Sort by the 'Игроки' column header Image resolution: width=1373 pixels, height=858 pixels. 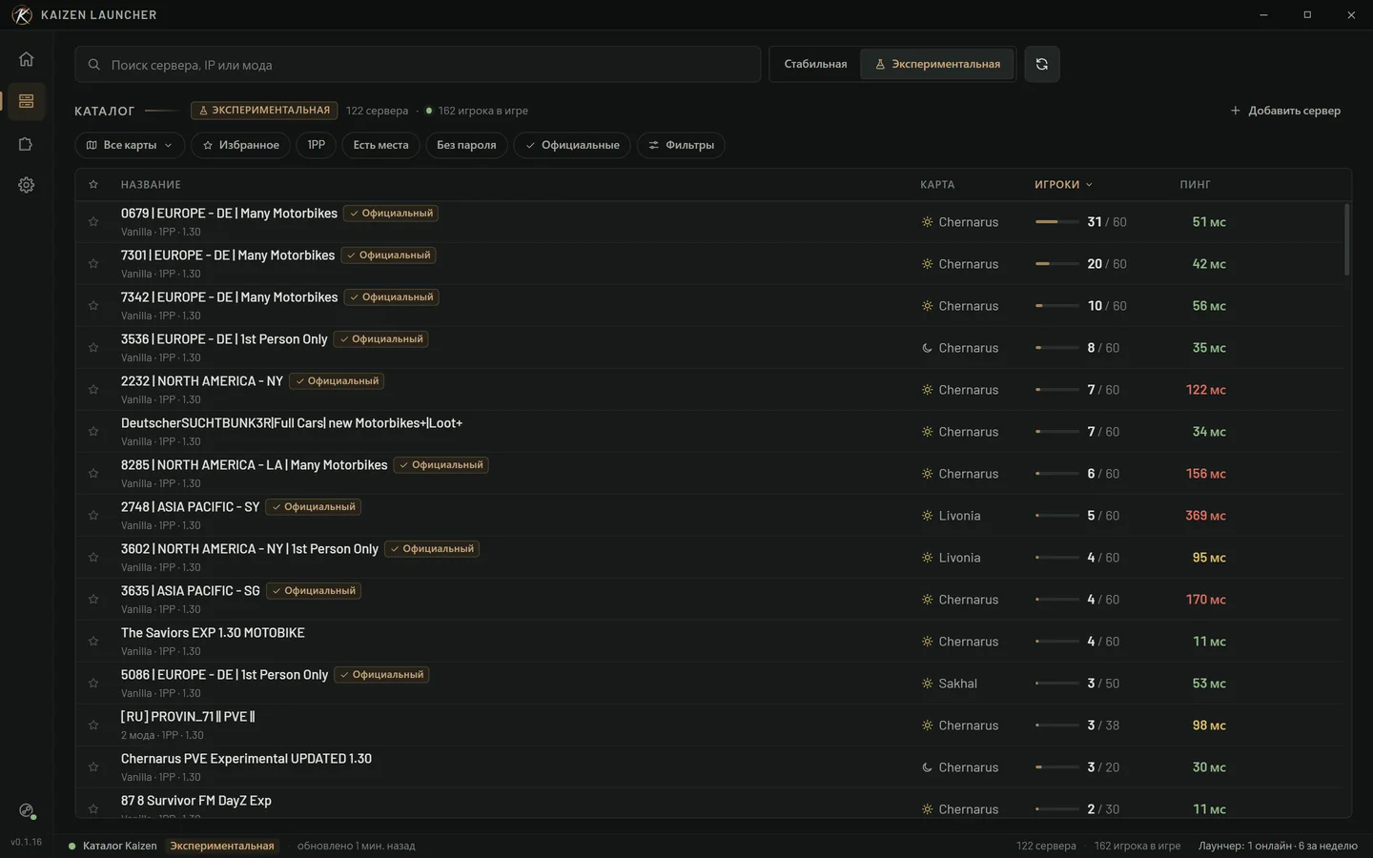[x=1063, y=185]
